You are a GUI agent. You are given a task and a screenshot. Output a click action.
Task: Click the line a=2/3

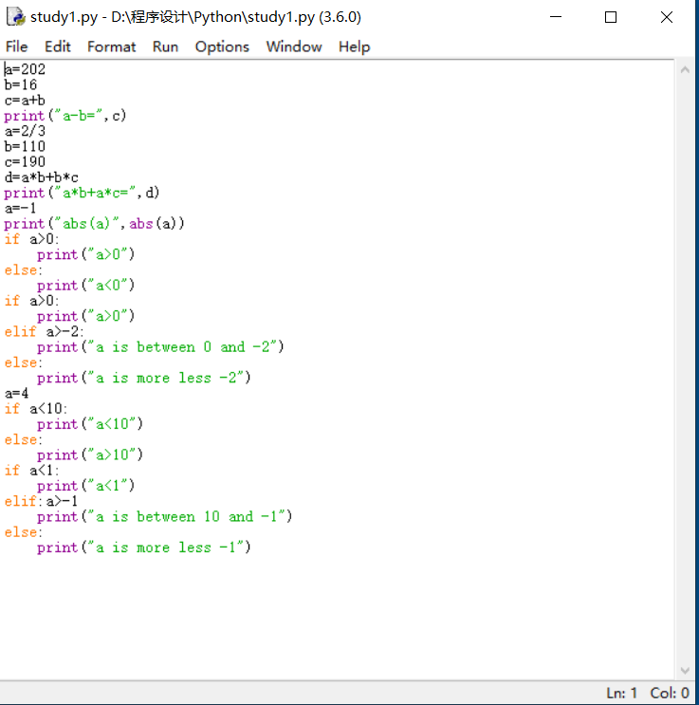point(26,131)
